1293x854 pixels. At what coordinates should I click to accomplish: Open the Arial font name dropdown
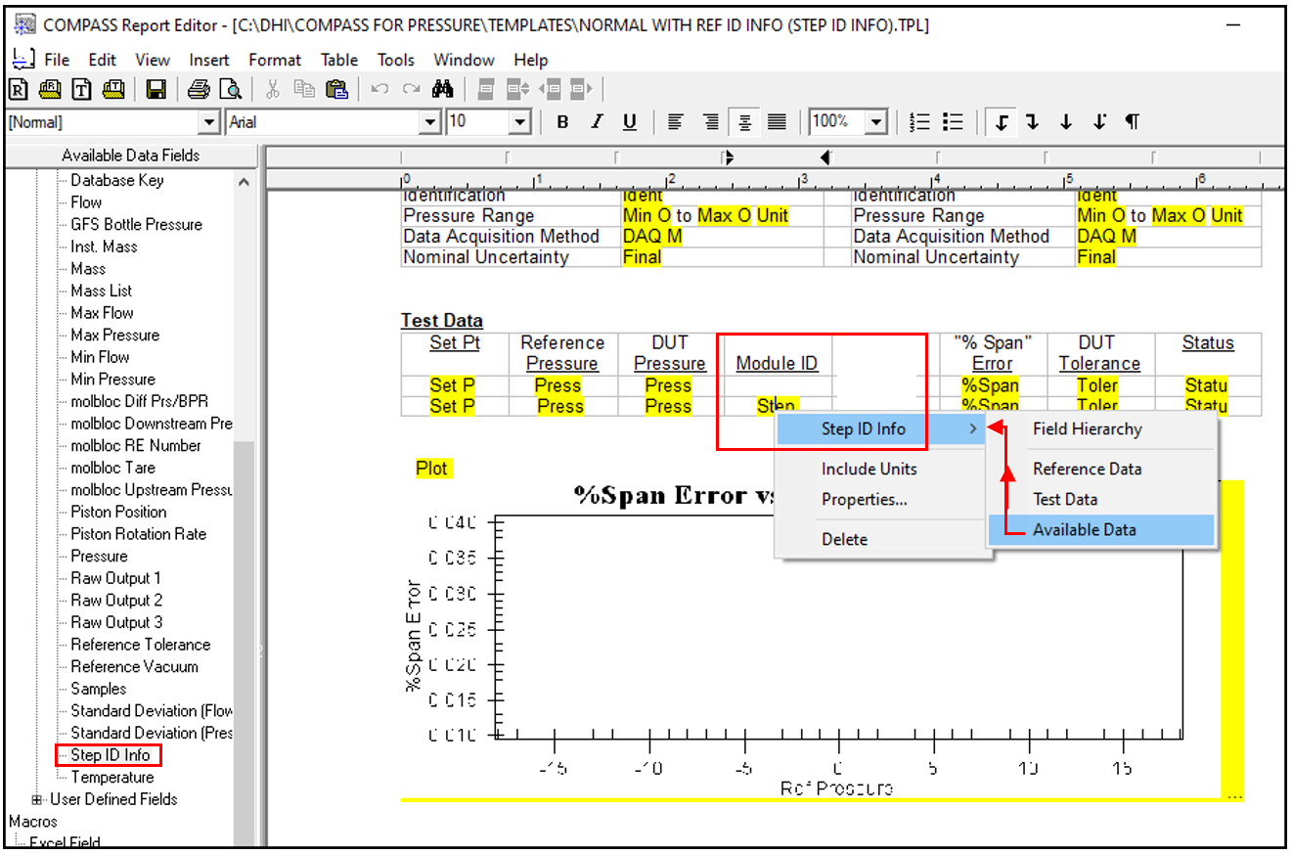pos(430,122)
